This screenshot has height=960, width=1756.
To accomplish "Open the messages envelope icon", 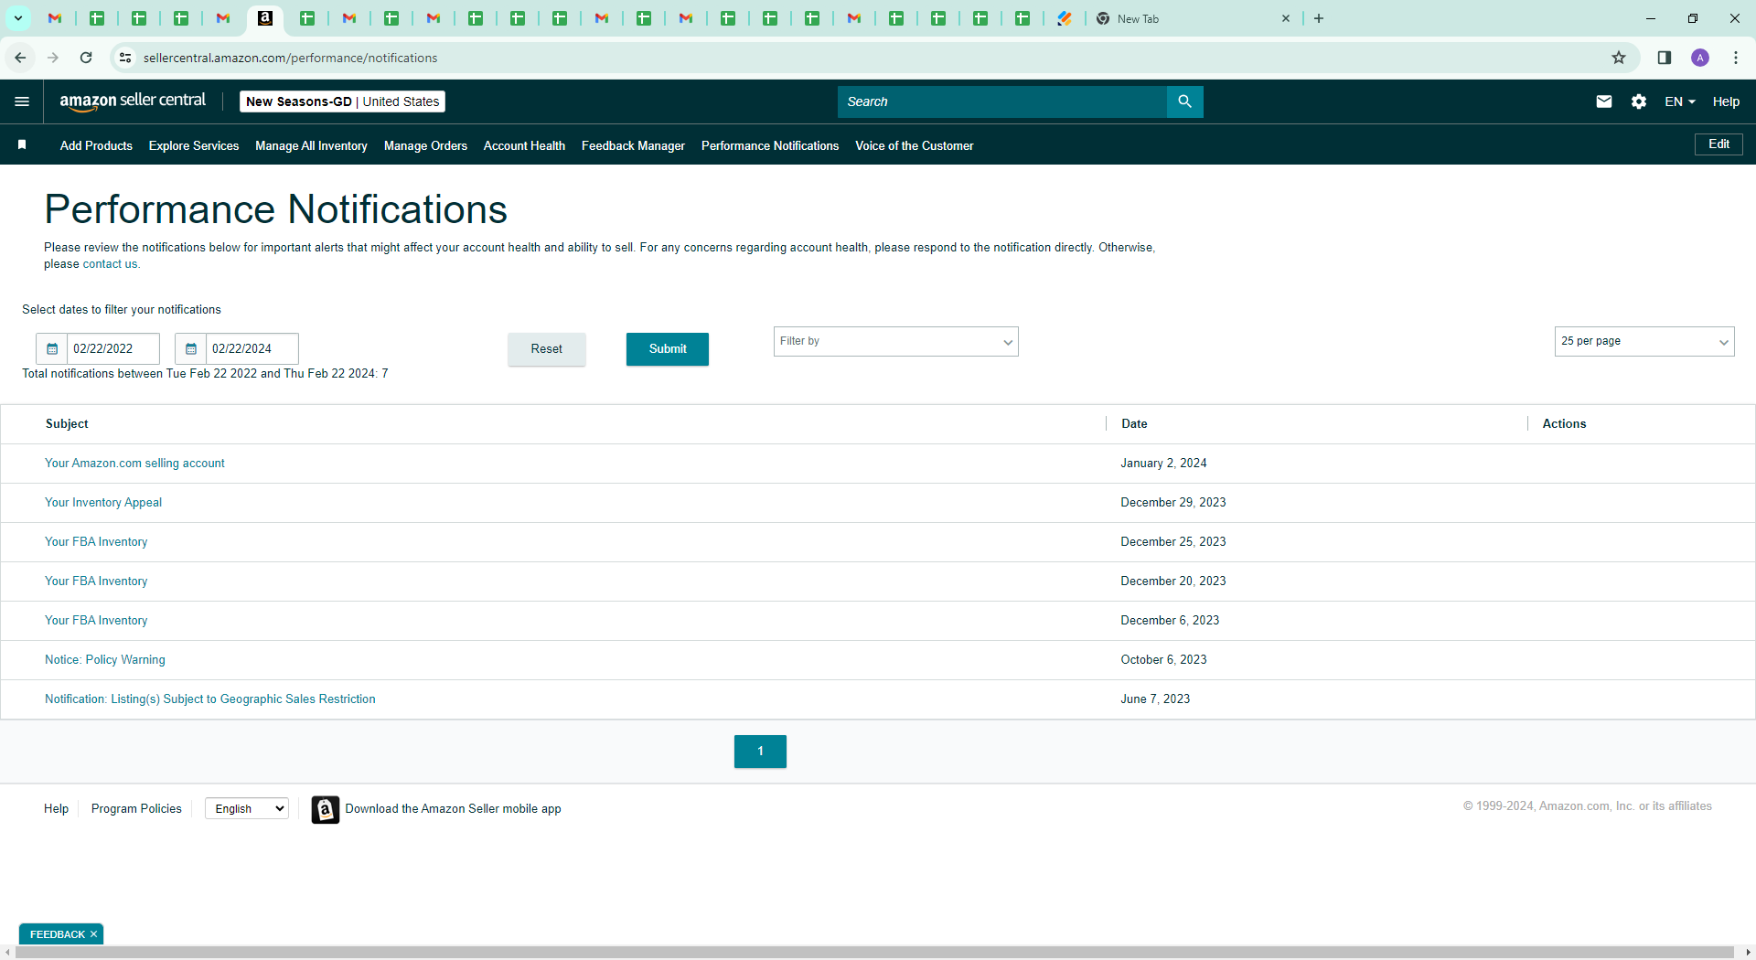I will (x=1604, y=101).
